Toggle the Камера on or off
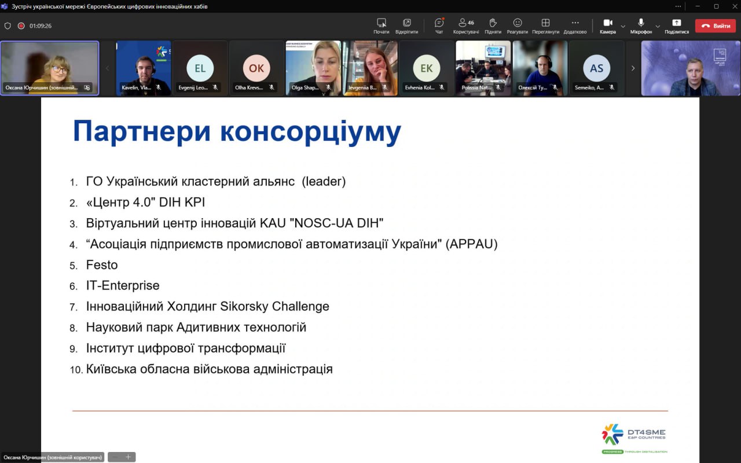The height and width of the screenshot is (463, 741). (607, 25)
